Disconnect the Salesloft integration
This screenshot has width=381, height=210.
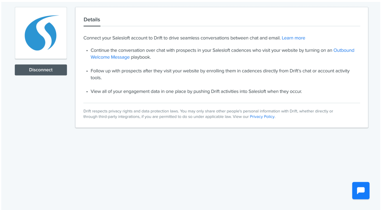[41, 70]
